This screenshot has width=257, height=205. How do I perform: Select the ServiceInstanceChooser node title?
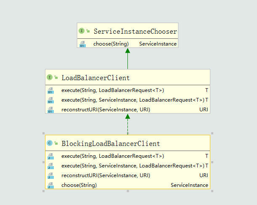coord(135,31)
